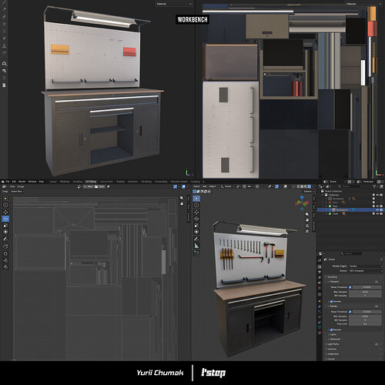The image size is (385, 385).
Task: Click the zoom magnifier in 3D viewport
Action: click(307, 214)
